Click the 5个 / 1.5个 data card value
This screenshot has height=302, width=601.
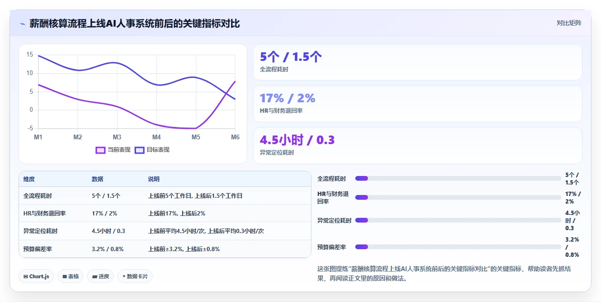click(x=291, y=57)
